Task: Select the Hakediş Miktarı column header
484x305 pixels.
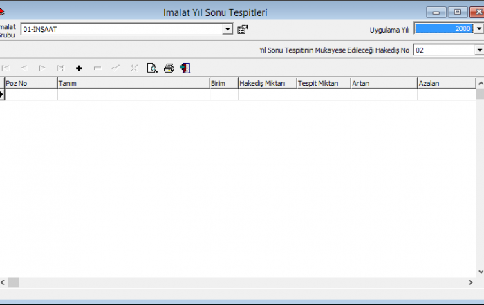Action: point(267,83)
